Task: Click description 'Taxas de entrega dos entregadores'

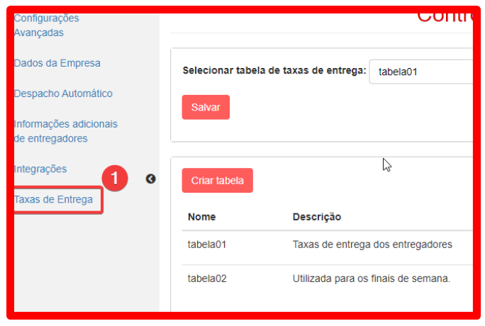Action: point(372,244)
